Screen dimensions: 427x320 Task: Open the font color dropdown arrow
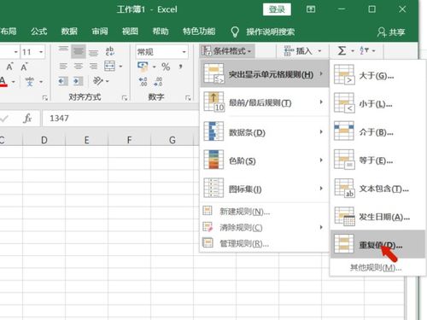[14, 82]
